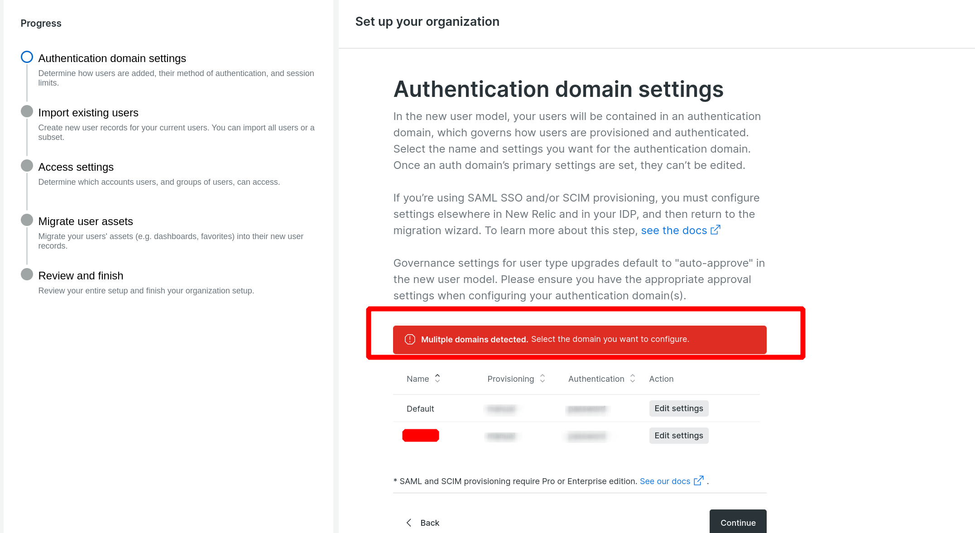The height and width of the screenshot is (533, 975).
Task: Click the Migrate user assets step circle
Action: pyautogui.click(x=27, y=220)
